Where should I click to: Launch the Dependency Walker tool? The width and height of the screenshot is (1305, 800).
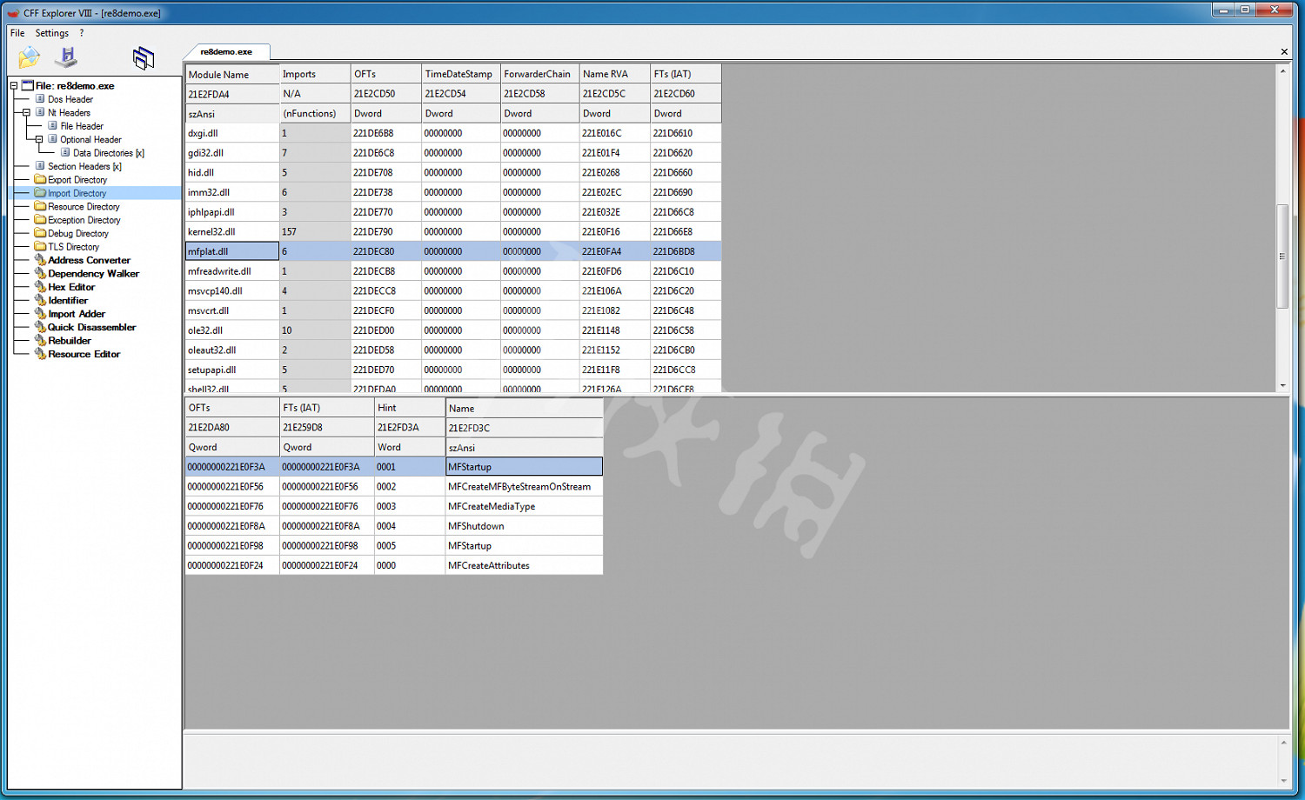[x=92, y=273]
